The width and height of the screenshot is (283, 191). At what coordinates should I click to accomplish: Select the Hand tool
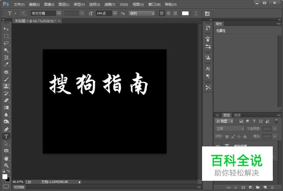[6, 159]
